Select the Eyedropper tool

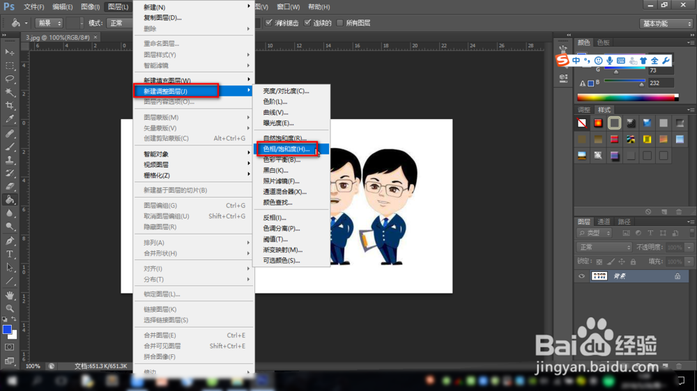9,119
